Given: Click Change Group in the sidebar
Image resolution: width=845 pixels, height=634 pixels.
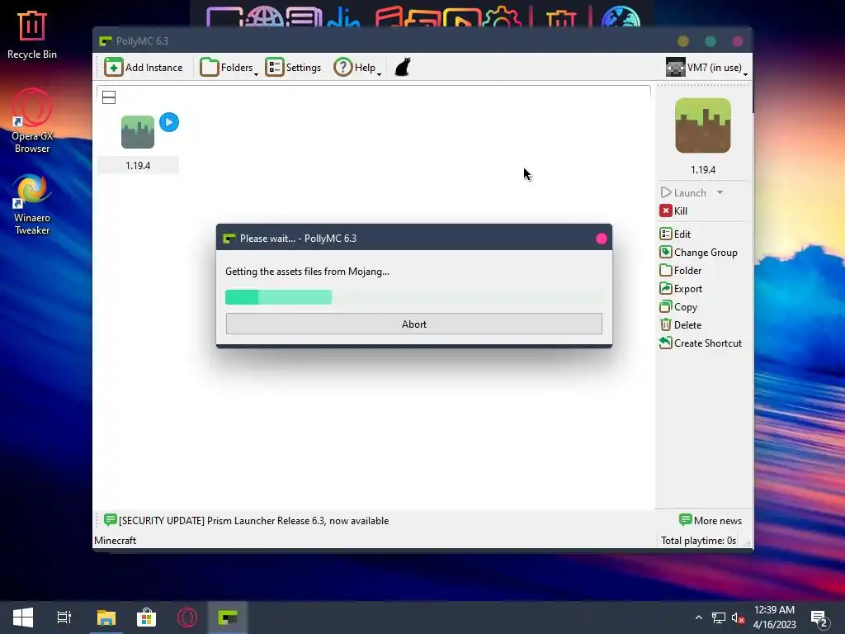Looking at the screenshot, I should (x=698, y=253).
